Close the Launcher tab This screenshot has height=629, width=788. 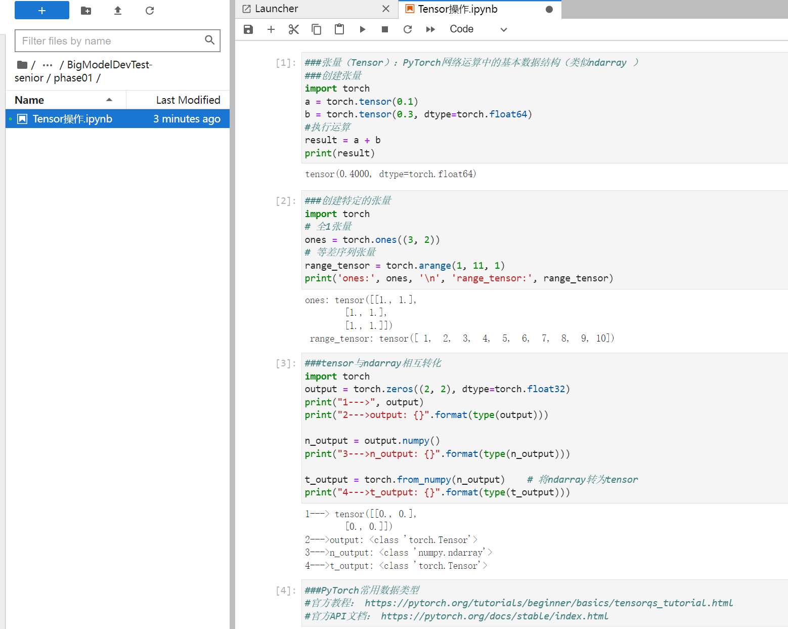(x=386, y=9)
